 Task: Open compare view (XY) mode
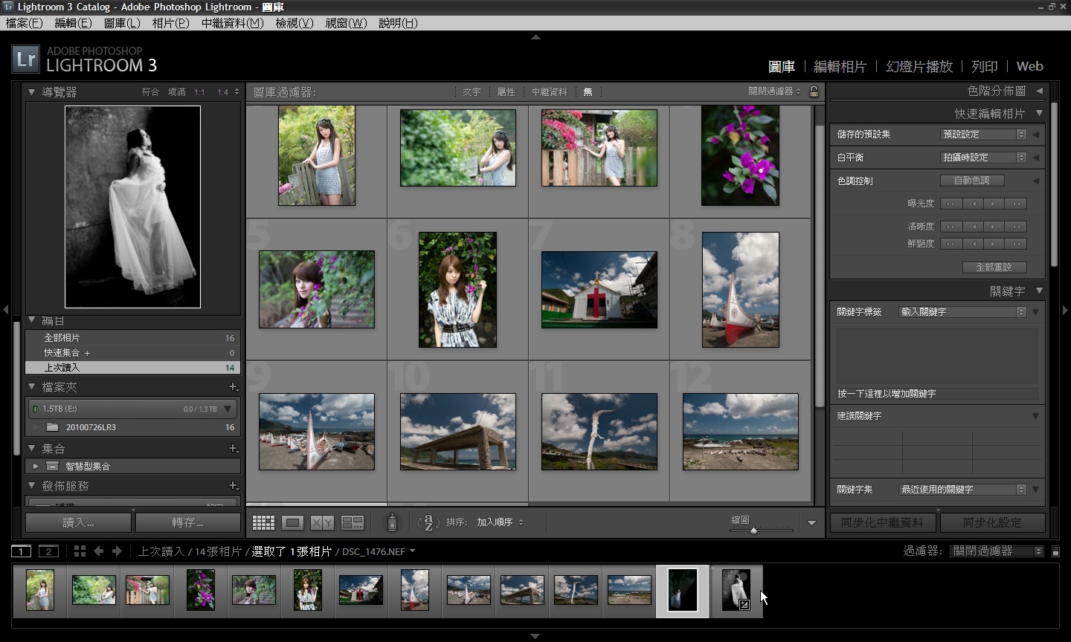click(322, 523)
